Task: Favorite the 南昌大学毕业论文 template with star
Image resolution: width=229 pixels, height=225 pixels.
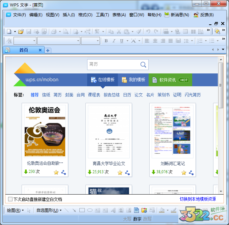Action: pos(120,173)
